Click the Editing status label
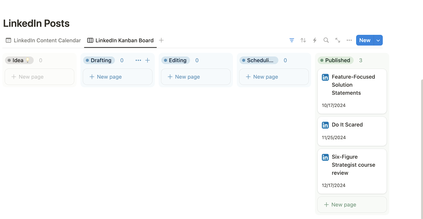423x219 pixels. pyautogui.click(x=176, y=60)
